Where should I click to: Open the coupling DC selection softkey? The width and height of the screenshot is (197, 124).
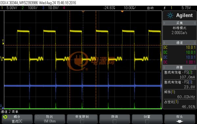pyautogui.click(x=17, y=119)
